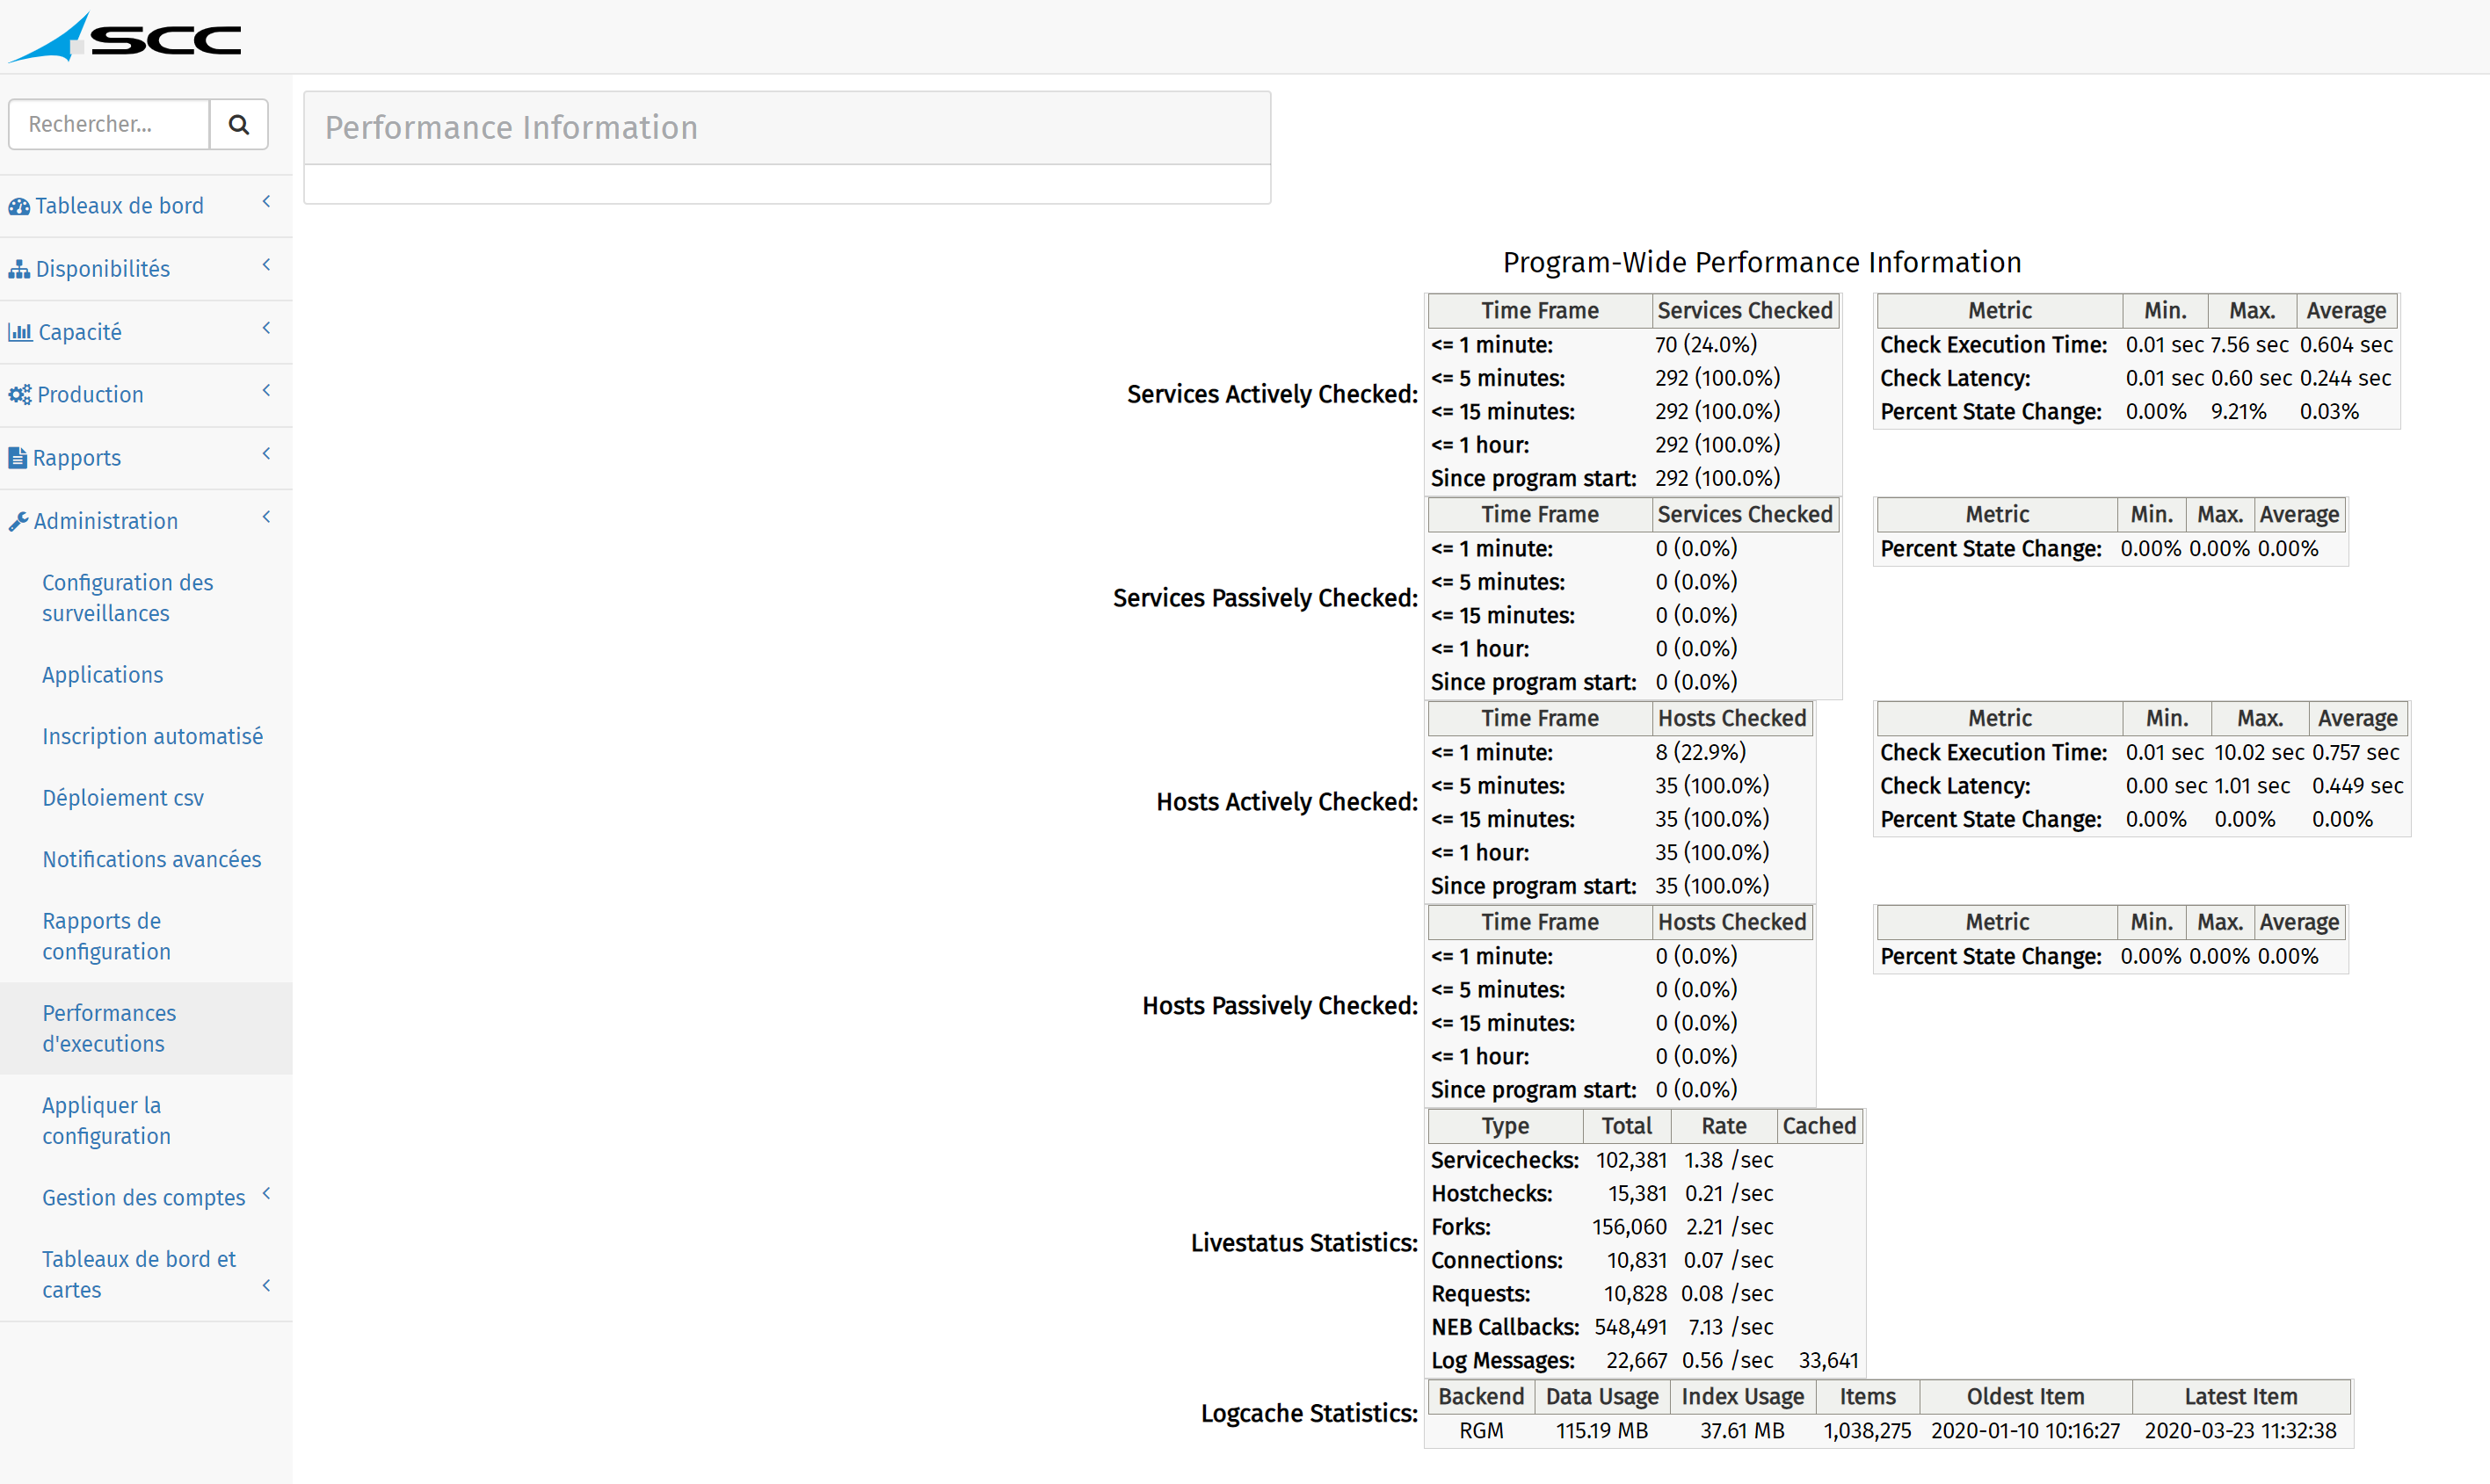Viewport: 2490px width, 1484px height.
Task: Open Gestion des comptes submenu
Action: pos(143,1198)
